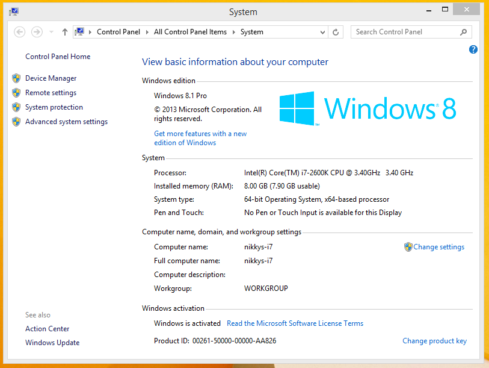This screenshot has height=368, width=489.
Task: Open System protection link
Action: click(54, 107)
